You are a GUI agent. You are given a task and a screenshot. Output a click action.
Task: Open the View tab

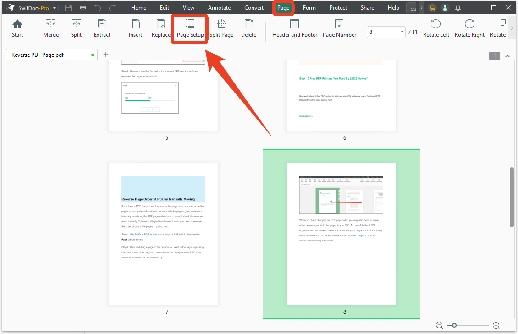click(x=188, y=8)
